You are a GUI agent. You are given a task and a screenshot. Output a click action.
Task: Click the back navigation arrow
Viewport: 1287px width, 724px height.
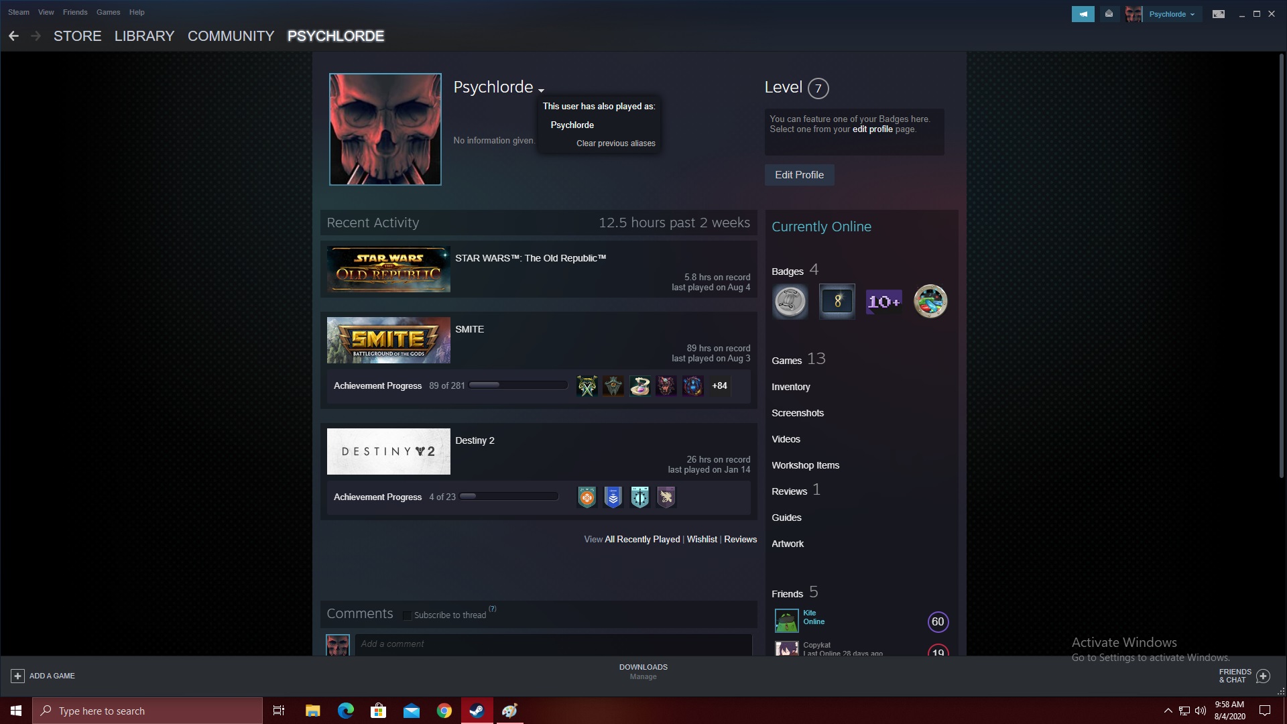coord(13,36)
